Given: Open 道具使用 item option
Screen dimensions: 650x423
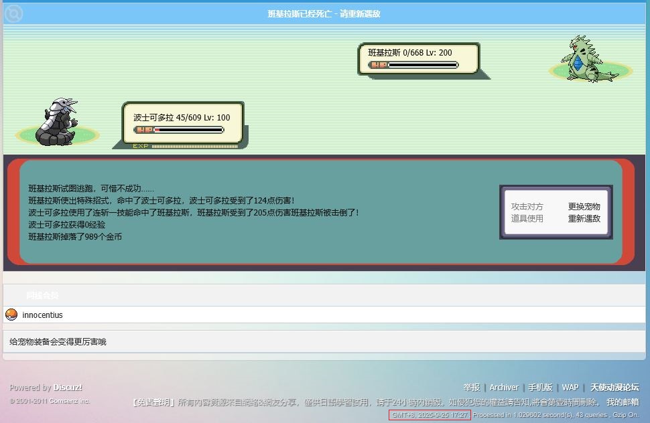Looking at the screenshot, I should pyautogui.click(x=527, y=219).
